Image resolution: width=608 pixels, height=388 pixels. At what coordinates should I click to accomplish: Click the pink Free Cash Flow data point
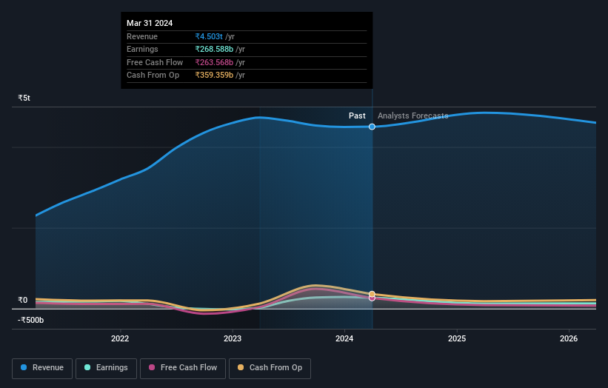372,298
